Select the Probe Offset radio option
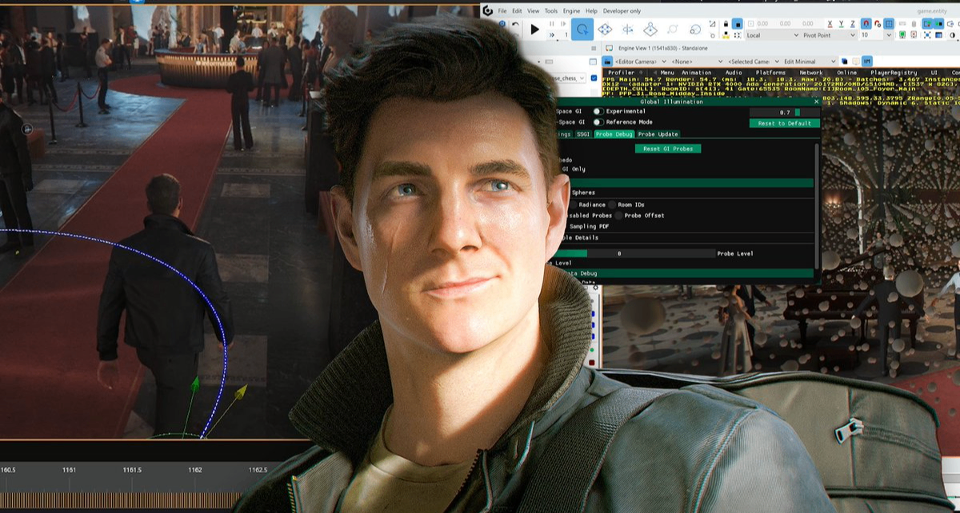Viewport: 960px width, 513px height. tap(618, 215)
